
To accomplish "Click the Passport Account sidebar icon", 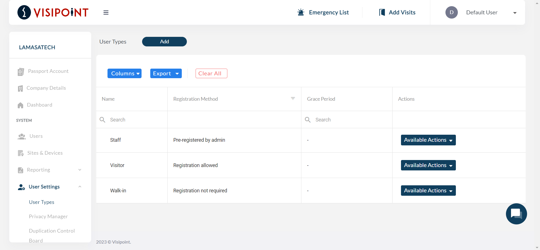I will coord(21,72).
